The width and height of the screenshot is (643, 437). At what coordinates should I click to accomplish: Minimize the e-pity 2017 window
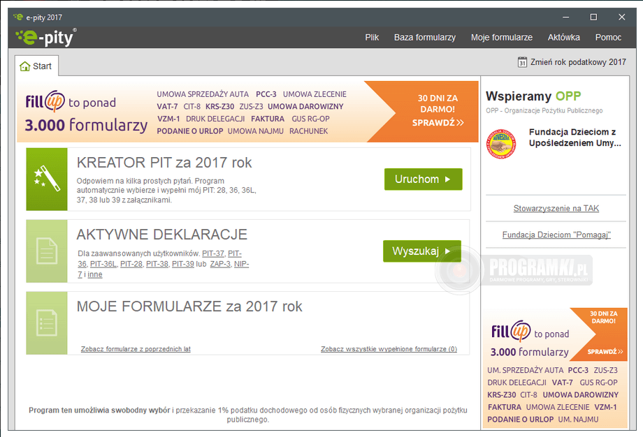[x=566, y=17]
